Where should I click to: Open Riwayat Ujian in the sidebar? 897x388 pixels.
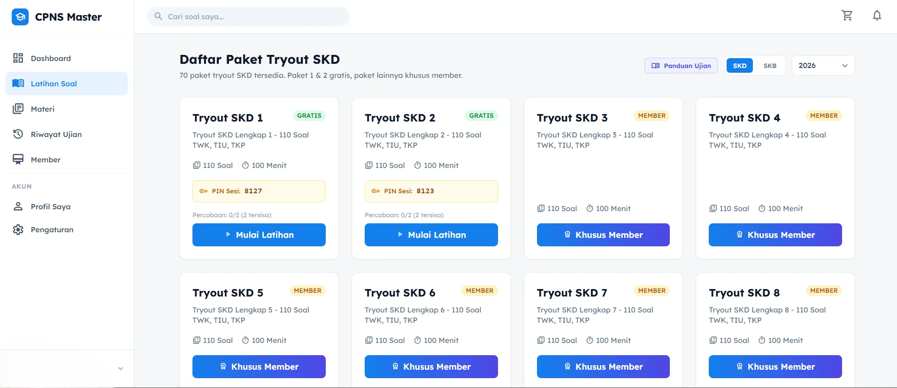point(67,134)
